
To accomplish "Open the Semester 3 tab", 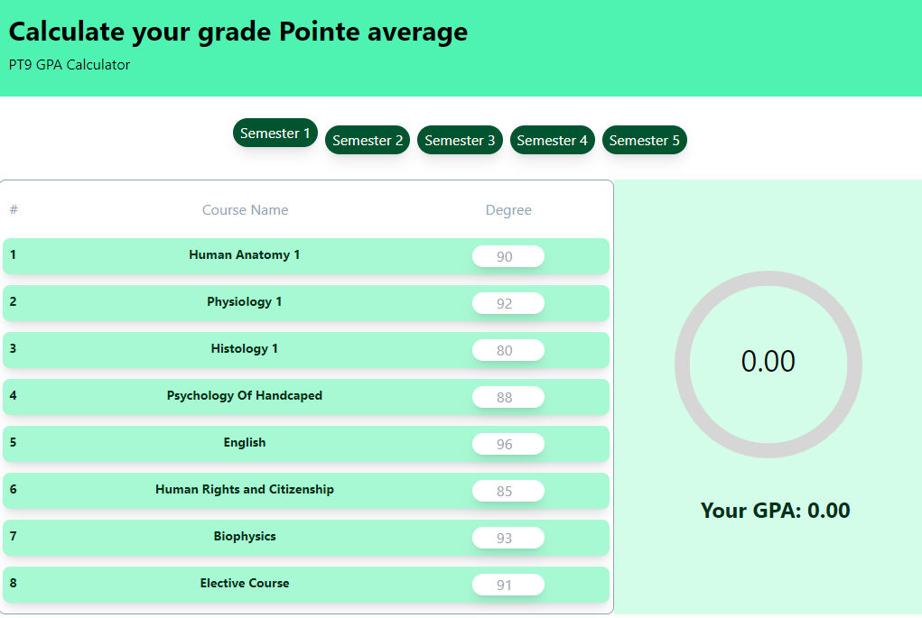I will point(460,140).
